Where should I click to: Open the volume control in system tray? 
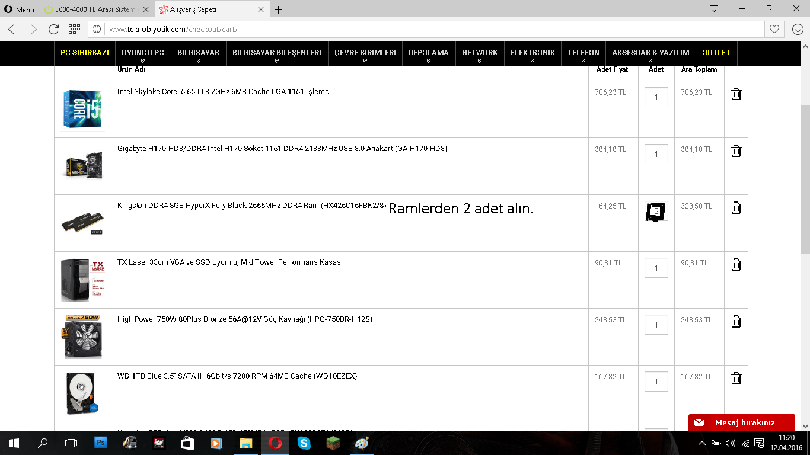(731, 443)
